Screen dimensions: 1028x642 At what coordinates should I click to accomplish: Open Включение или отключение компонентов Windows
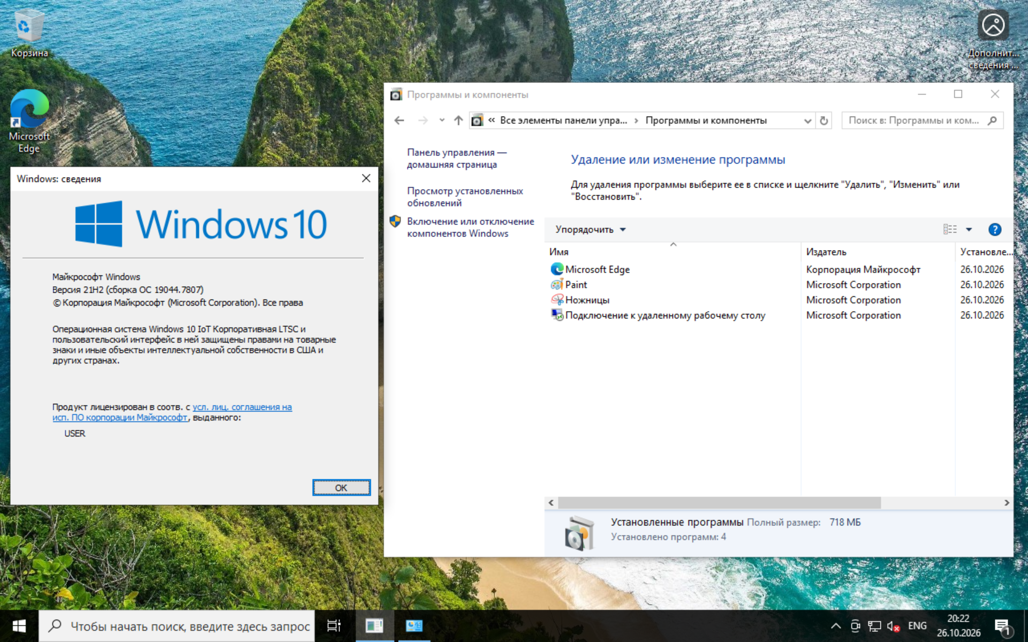[470, 227]
